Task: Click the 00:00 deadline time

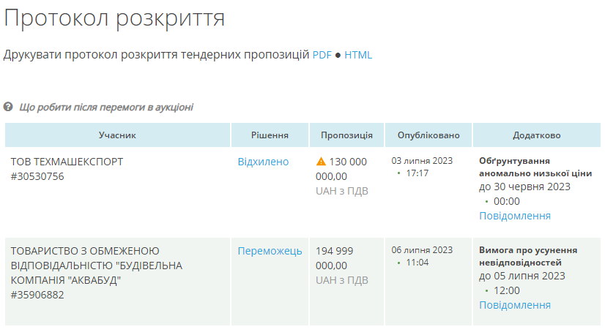Action: pos(507,202)
